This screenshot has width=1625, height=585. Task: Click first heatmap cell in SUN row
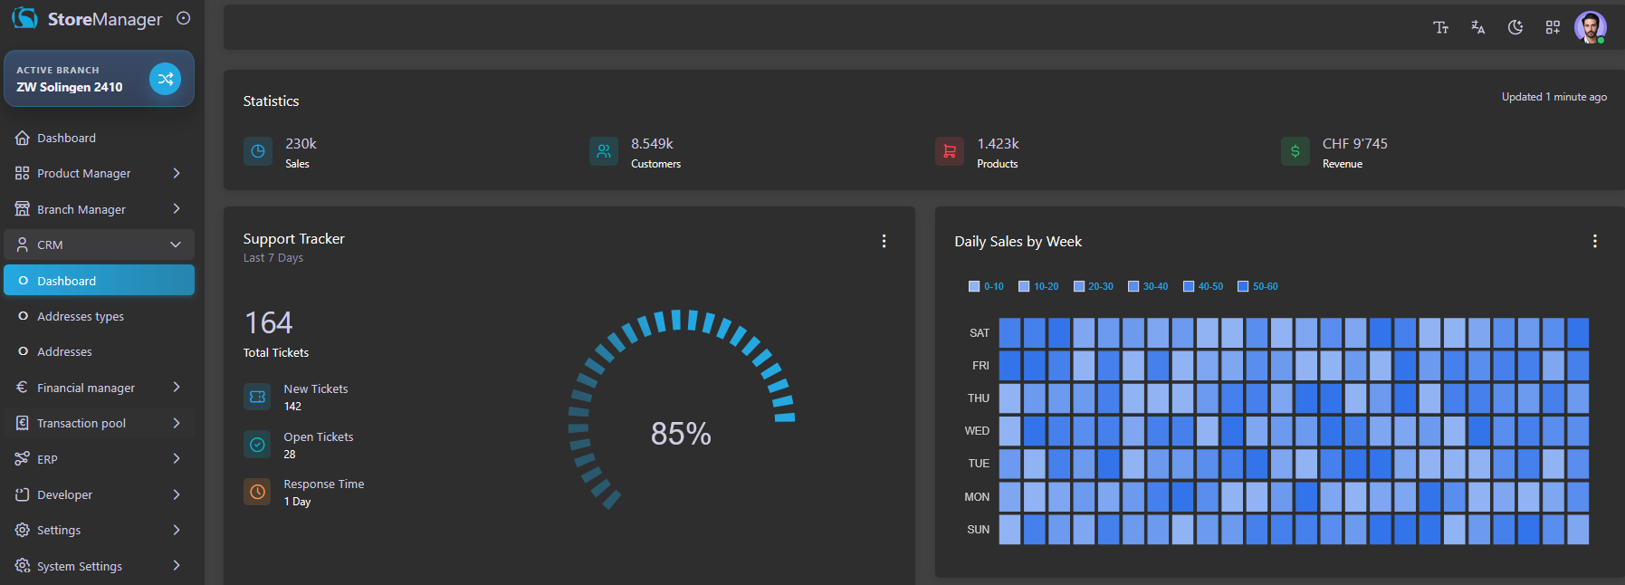tap(1009, 529)
